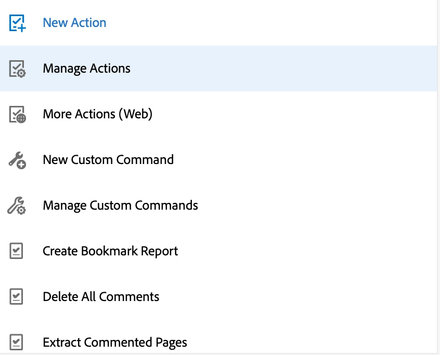The image size is (440, 355).
Task: Open More Actions (Web)
Action: (97, 114)
